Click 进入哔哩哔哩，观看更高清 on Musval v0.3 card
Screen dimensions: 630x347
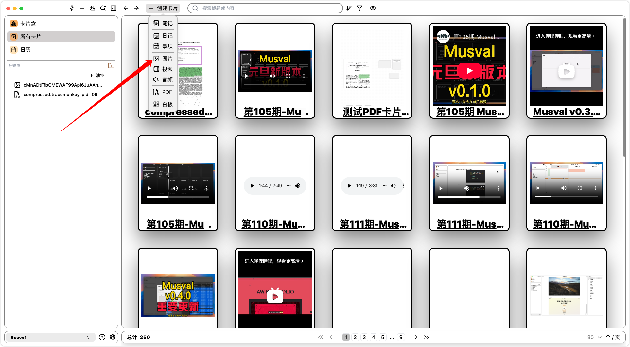coord(565,36)
